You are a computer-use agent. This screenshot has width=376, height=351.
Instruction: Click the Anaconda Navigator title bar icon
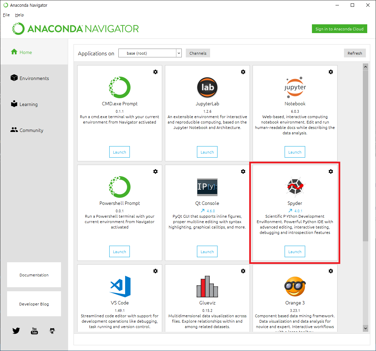point(5,5)
